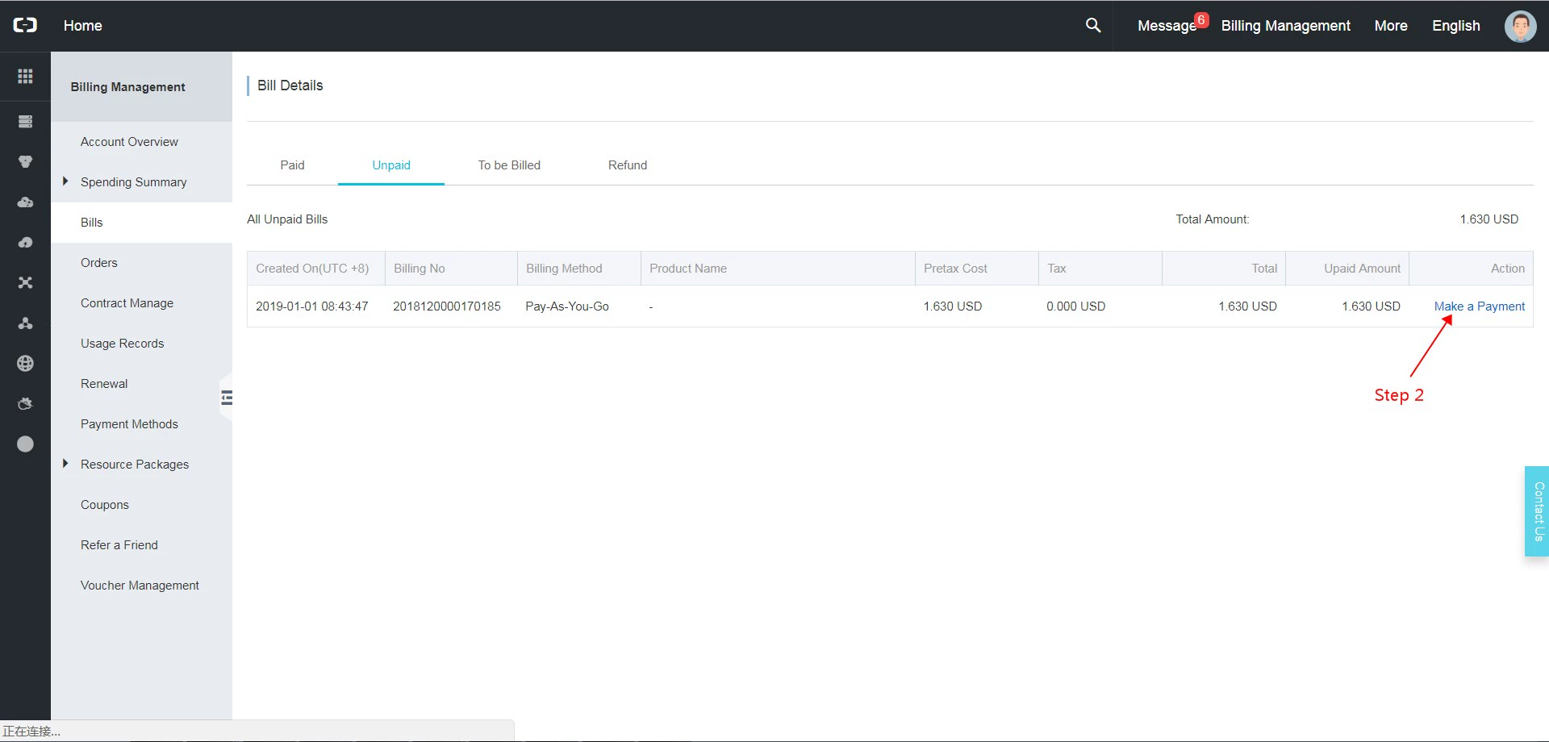
Task: Open Refer a Friend in sidebar
Action: [x=119, y=545]
